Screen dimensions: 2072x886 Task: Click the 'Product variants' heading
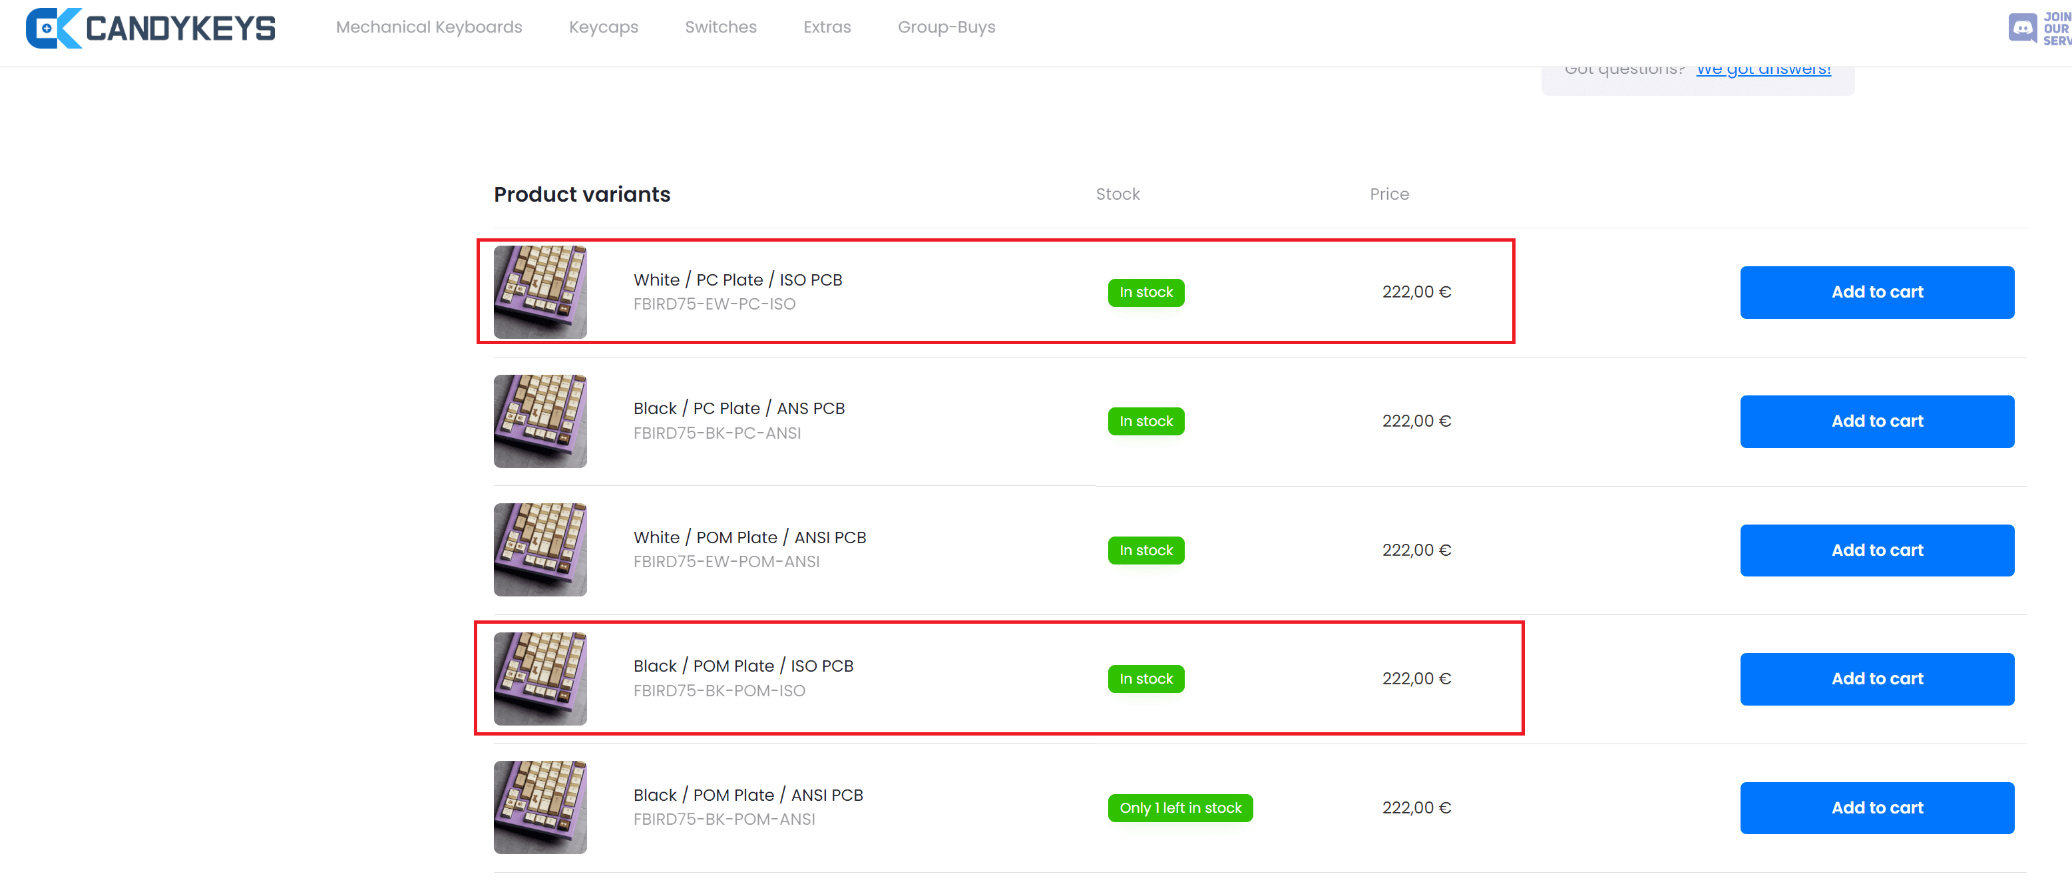(x=582, y=195)
